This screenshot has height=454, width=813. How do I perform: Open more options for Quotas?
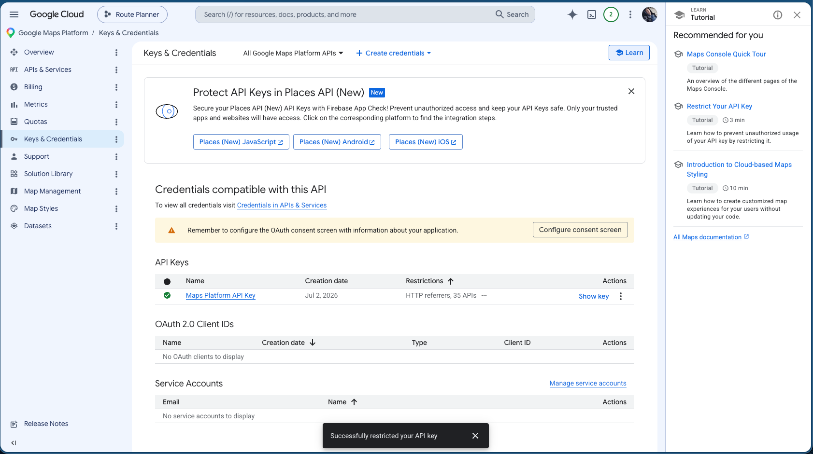[x=116, y=122]
